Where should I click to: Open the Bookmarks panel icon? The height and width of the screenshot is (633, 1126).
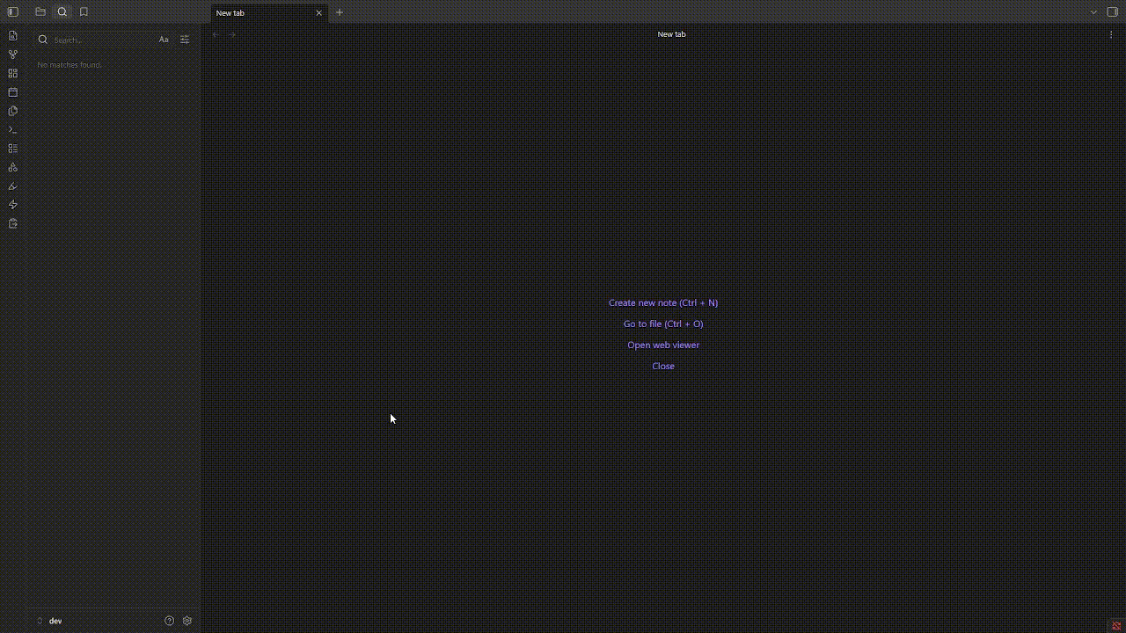pyautogui.click(x=84, y=12)
